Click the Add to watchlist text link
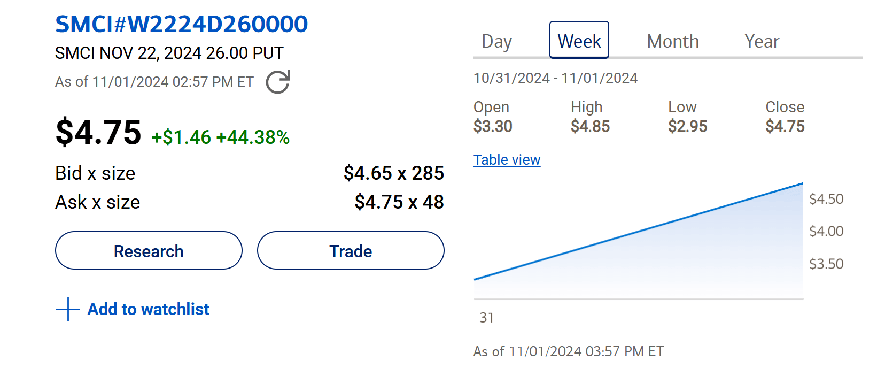The height and width of the screenshot is (368, 885). pos(148,309)
